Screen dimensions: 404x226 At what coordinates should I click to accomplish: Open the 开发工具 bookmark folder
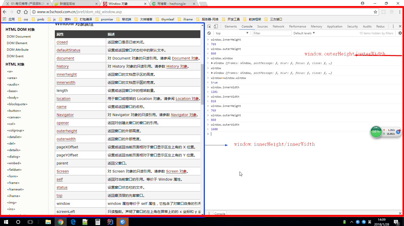click(x=231, y=19)
